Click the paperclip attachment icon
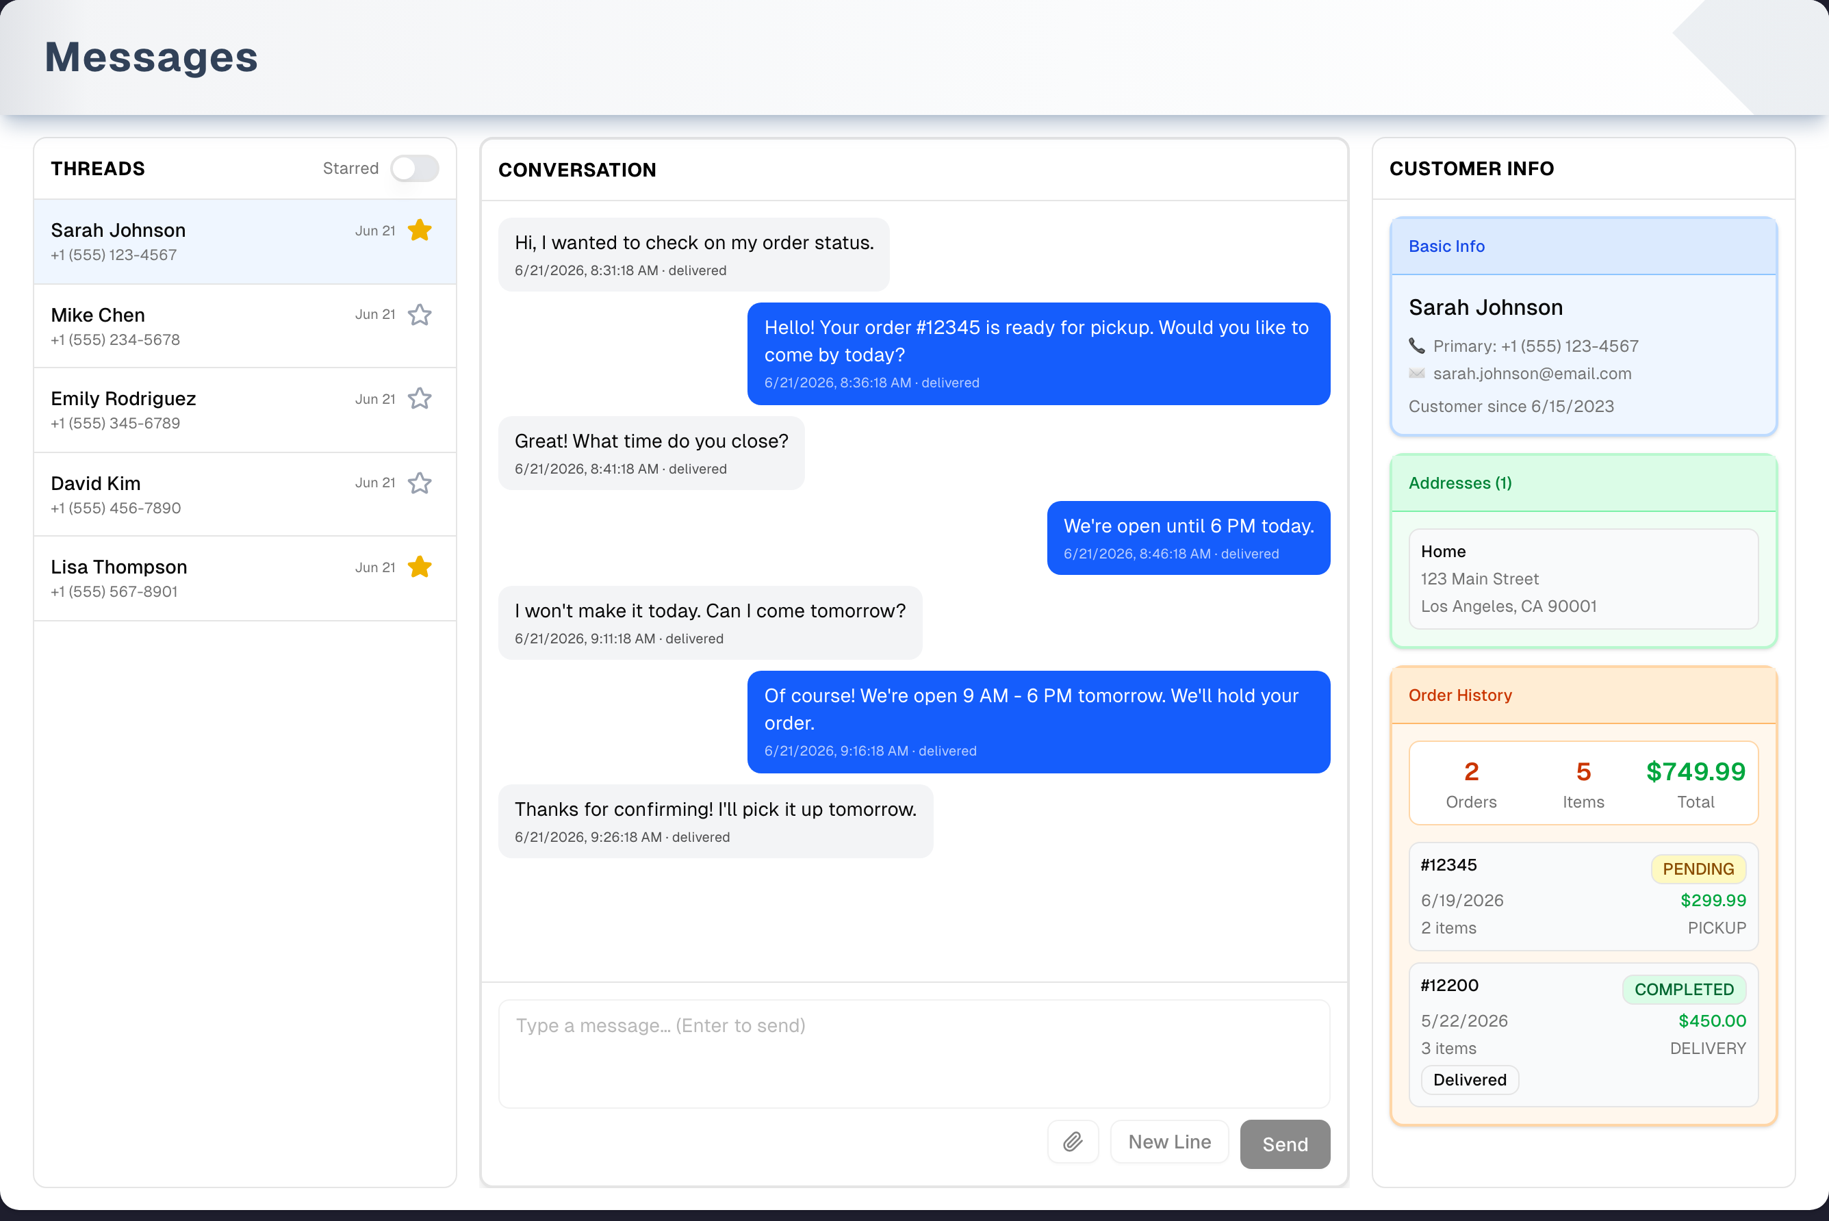Viewport: 1829px width, 1221px height. point(1073,1142)
